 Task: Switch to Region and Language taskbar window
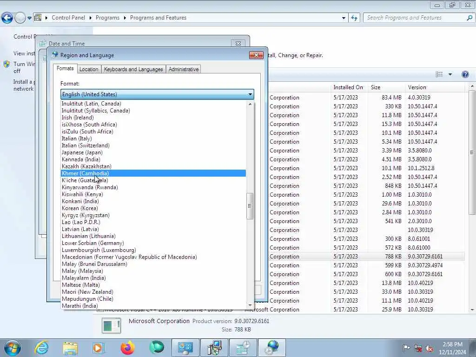click(271, 348)
